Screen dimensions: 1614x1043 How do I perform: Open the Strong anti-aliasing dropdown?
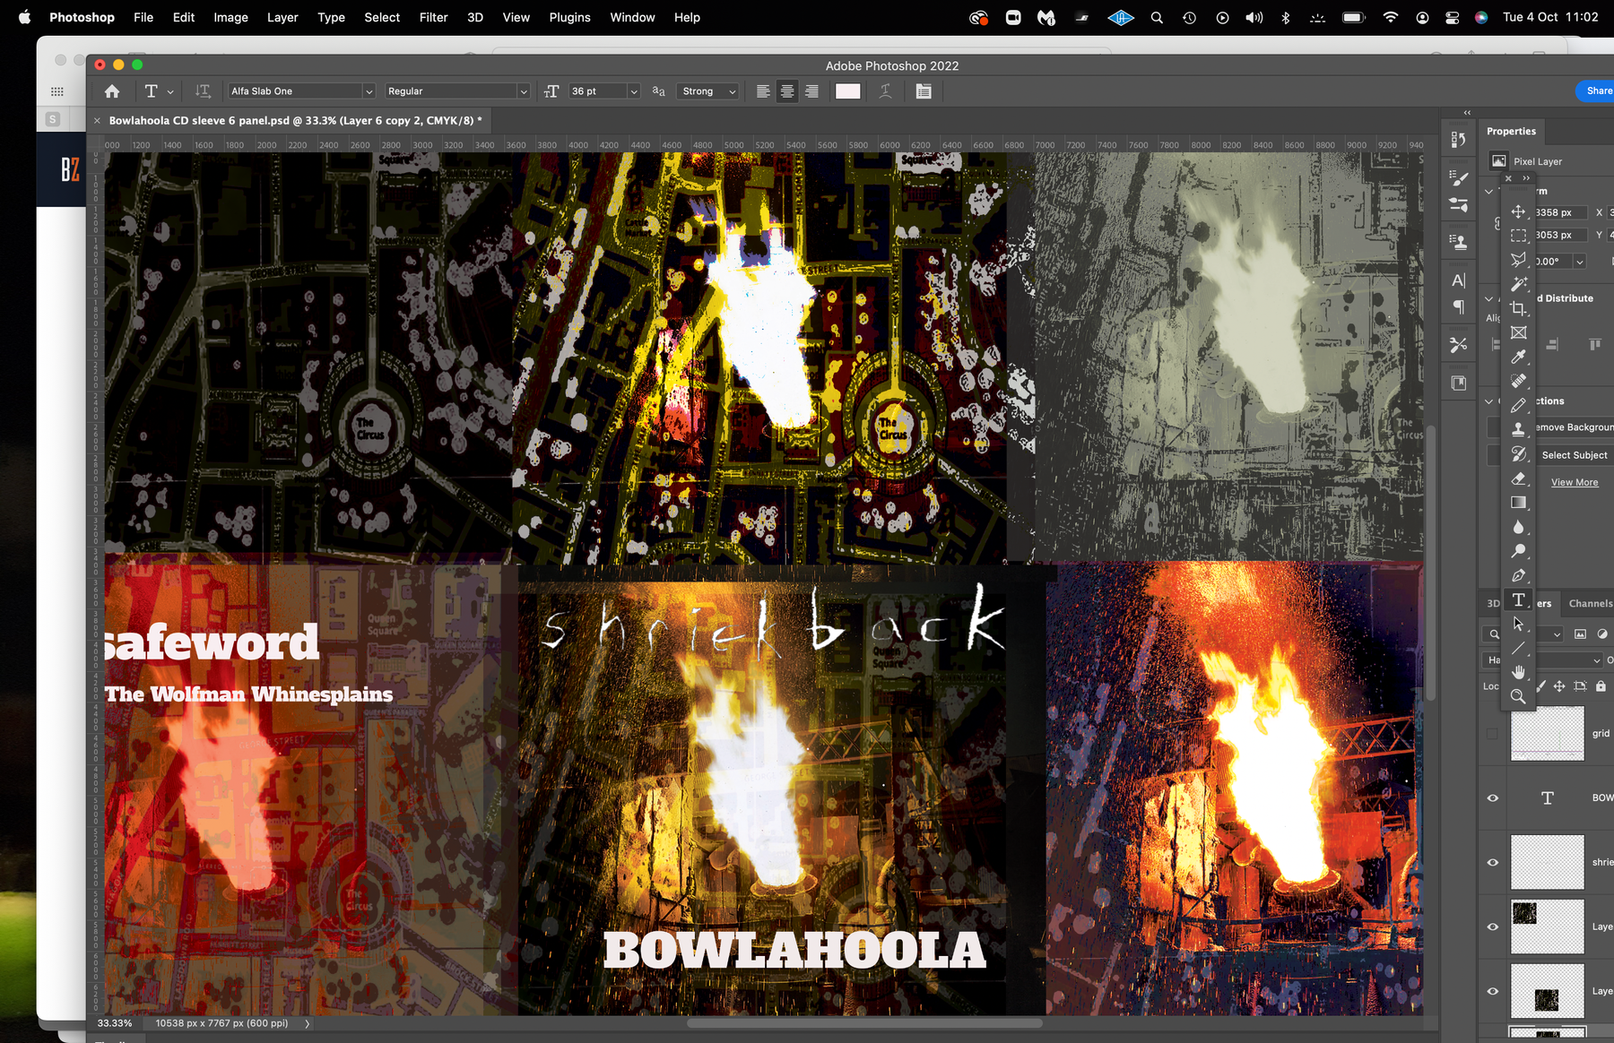[x=708, y=91]
